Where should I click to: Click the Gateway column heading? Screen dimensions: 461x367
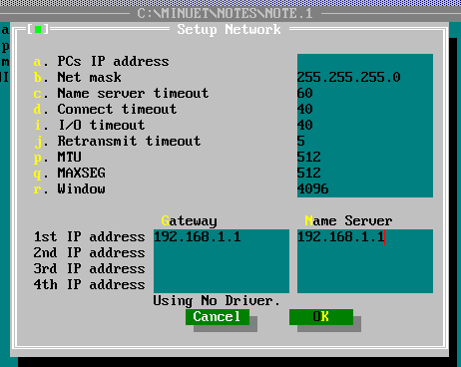click(190, 221)
